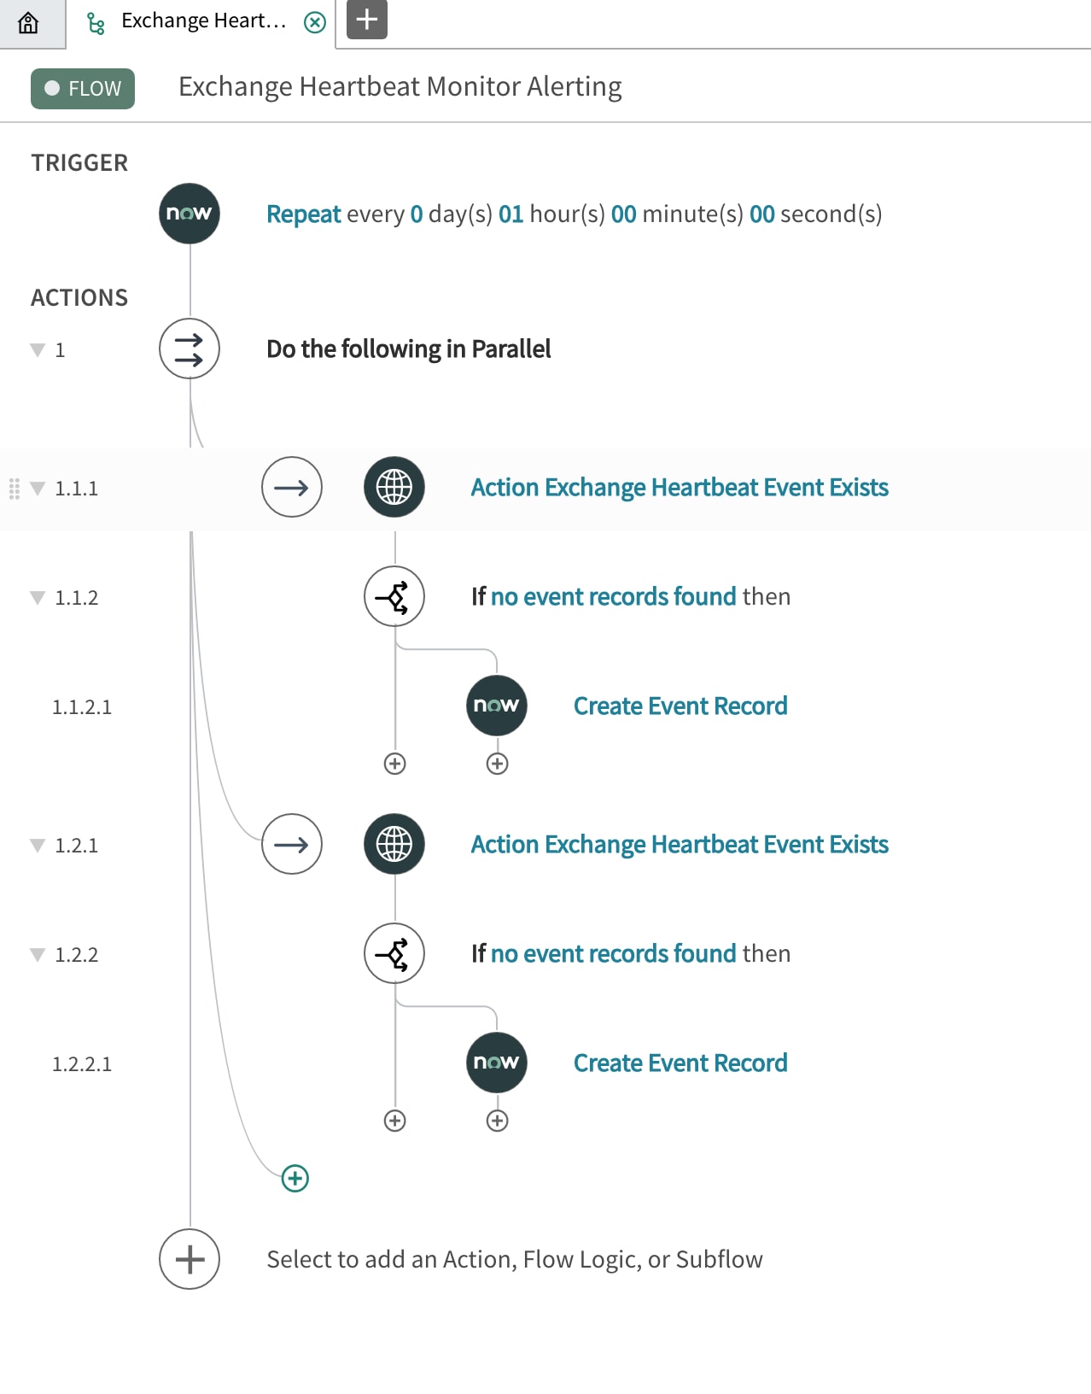
Task: Collapse step 1.2.2 triangle
Action: [38, 955]
